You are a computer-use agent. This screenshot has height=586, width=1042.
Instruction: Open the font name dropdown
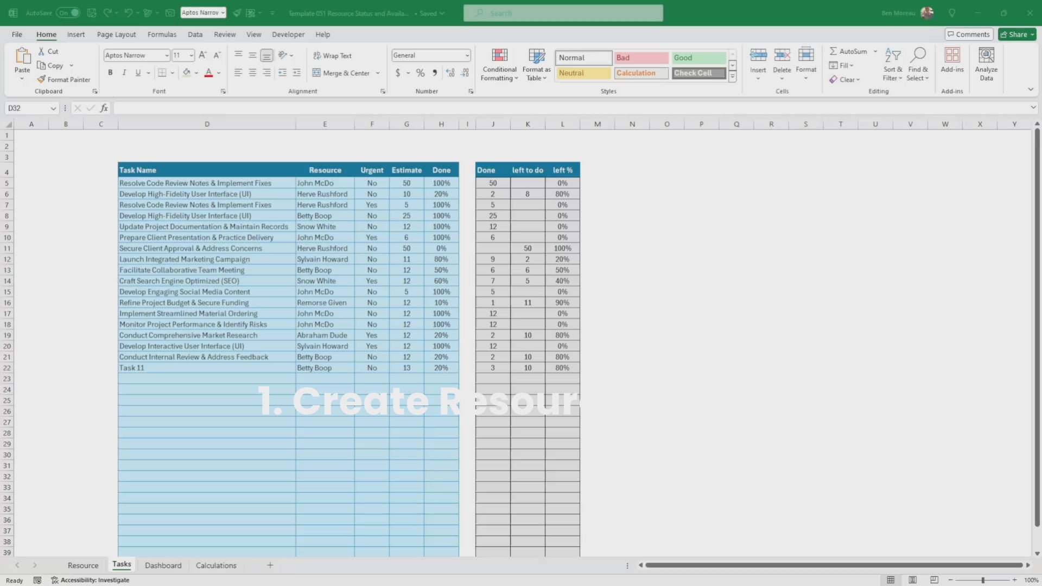click(x=167, y=55)
